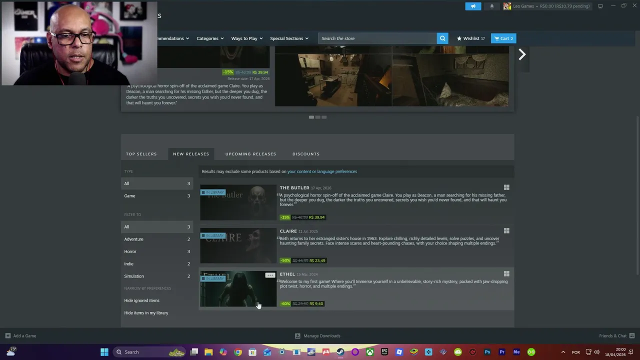Click Windows platform icon on Claire row
The width and height of the screenshot is (640, 360).
click(x=506, y=230)
